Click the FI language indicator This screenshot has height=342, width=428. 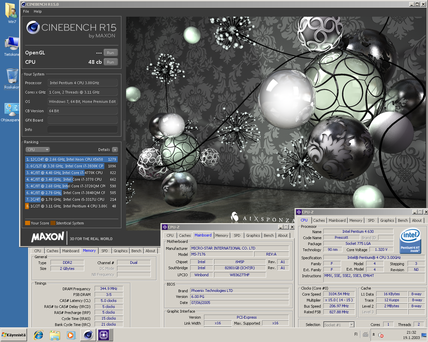356,334
